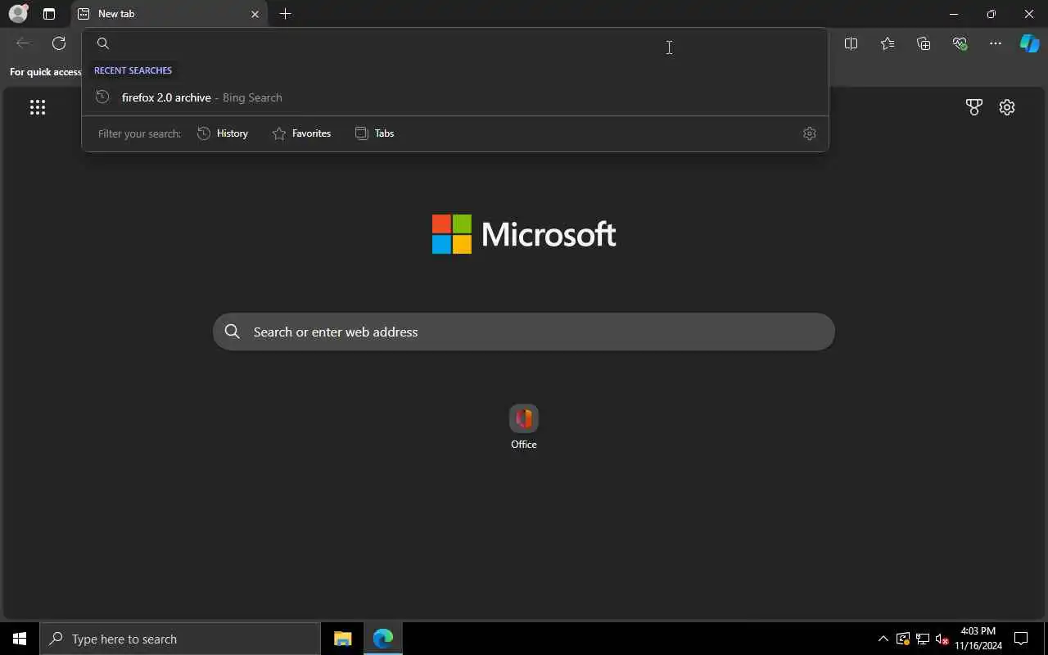
Task: Click the Microsoft logo
Action: 524,234
